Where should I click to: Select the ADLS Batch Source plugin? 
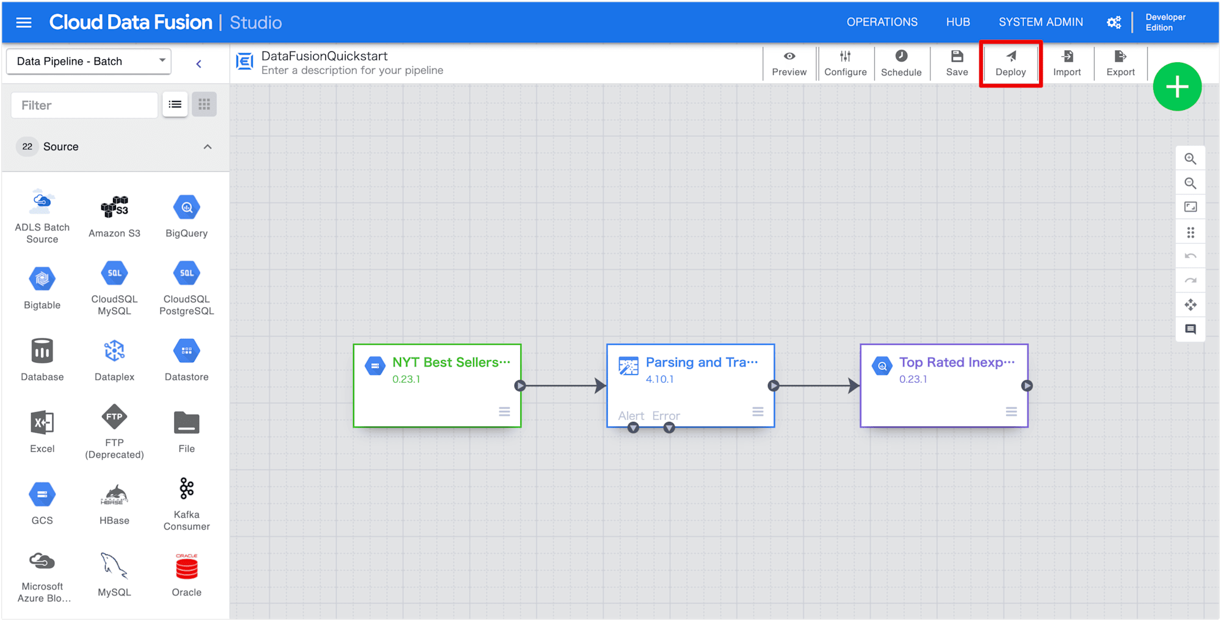(x=42, y=217)
